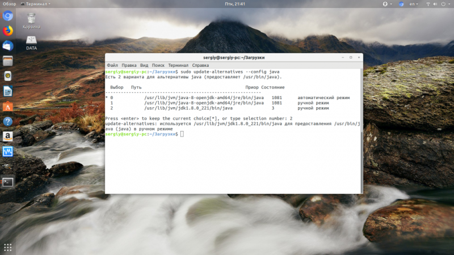
Task: Click priority 1081 in row 0
Action: coord(276,97)
